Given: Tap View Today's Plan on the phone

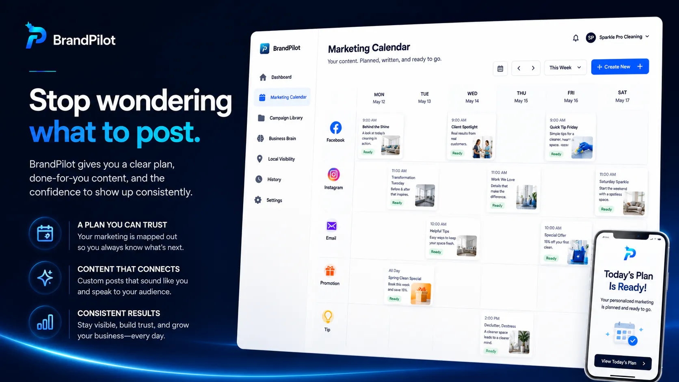Looking at the screenshot, I should pyautogui.click(x=623, y=362).
